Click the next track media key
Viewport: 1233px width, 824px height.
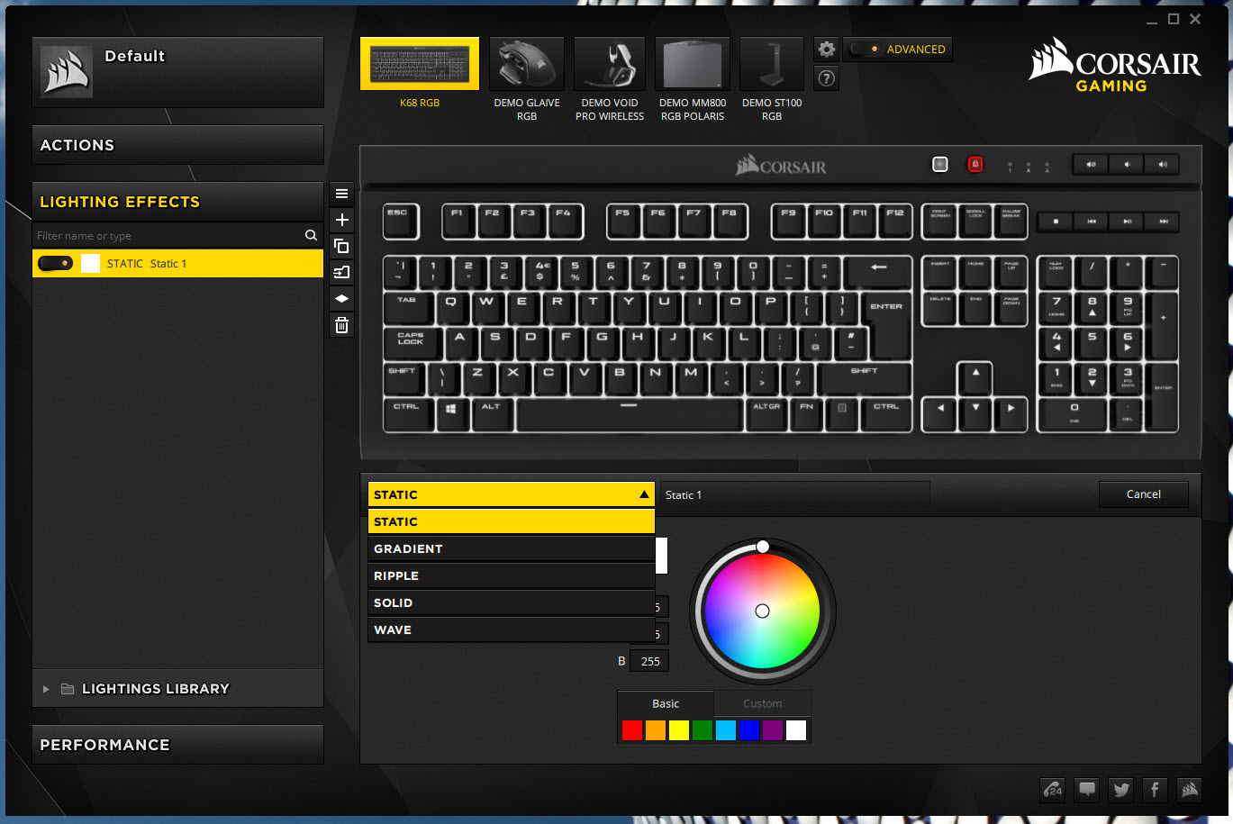point(1163,221)
